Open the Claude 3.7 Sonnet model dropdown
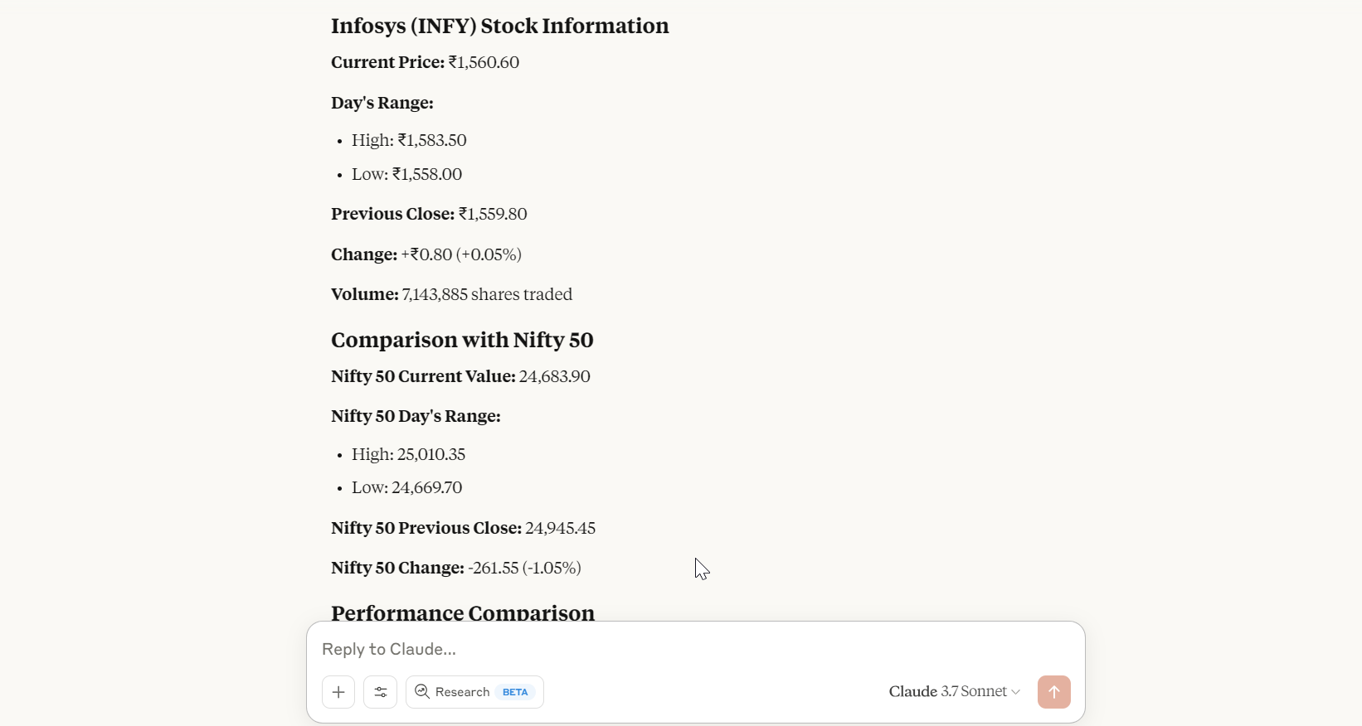Viewport: 1362px width, 726px height. (955, 691)
